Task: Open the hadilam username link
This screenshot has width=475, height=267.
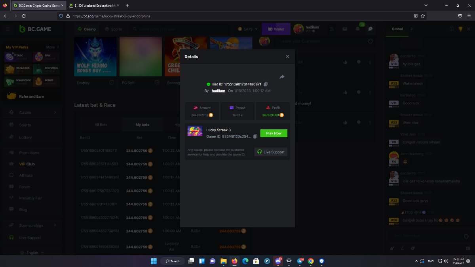Action: coord(218,91)
